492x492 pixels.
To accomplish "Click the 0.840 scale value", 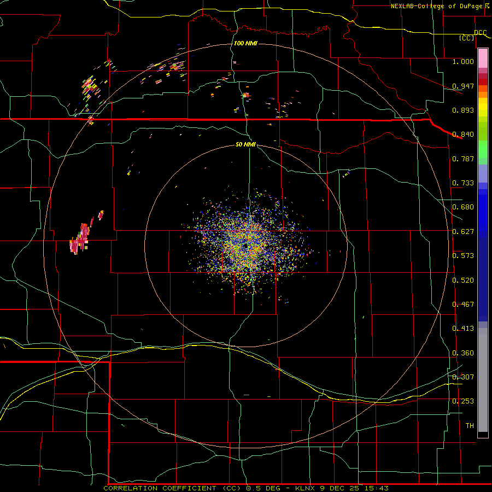I will click(x=463, y=134).
